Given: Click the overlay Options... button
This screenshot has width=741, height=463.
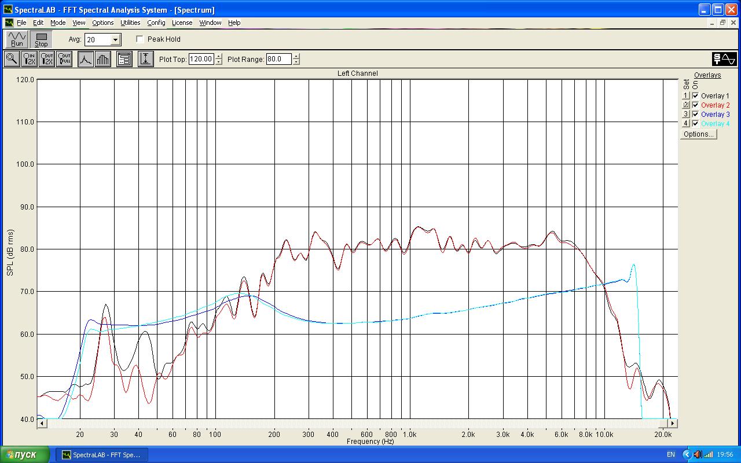Looking at the screenshot, I should click(698, 134).
